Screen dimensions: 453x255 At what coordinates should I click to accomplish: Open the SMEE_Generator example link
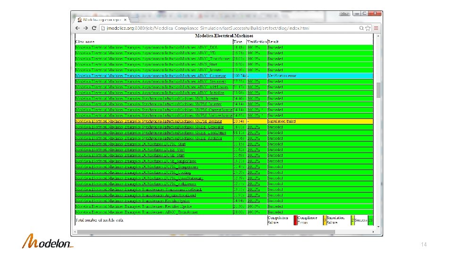pos(150,127)
